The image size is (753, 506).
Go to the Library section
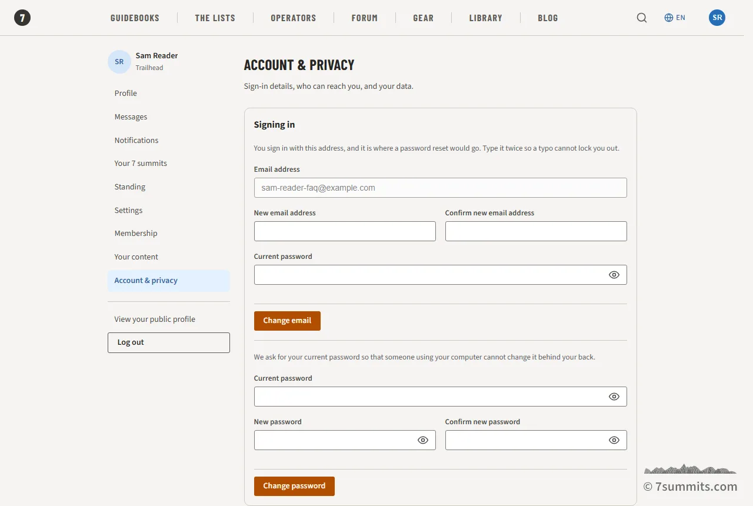coord(486,18)
